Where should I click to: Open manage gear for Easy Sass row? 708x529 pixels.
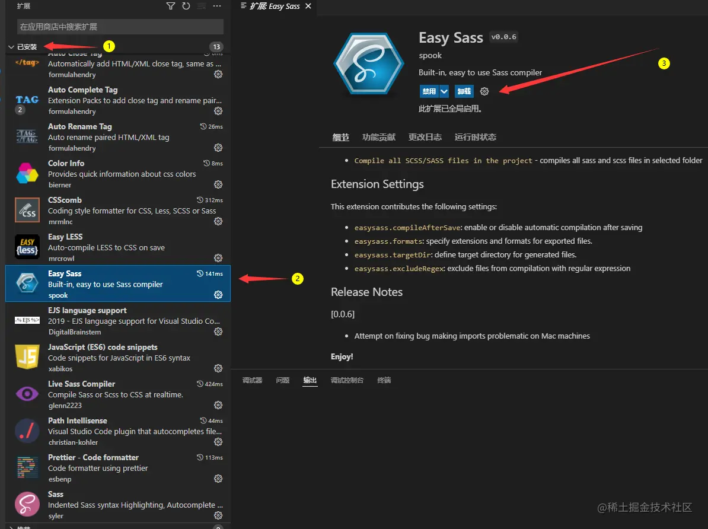218,295
